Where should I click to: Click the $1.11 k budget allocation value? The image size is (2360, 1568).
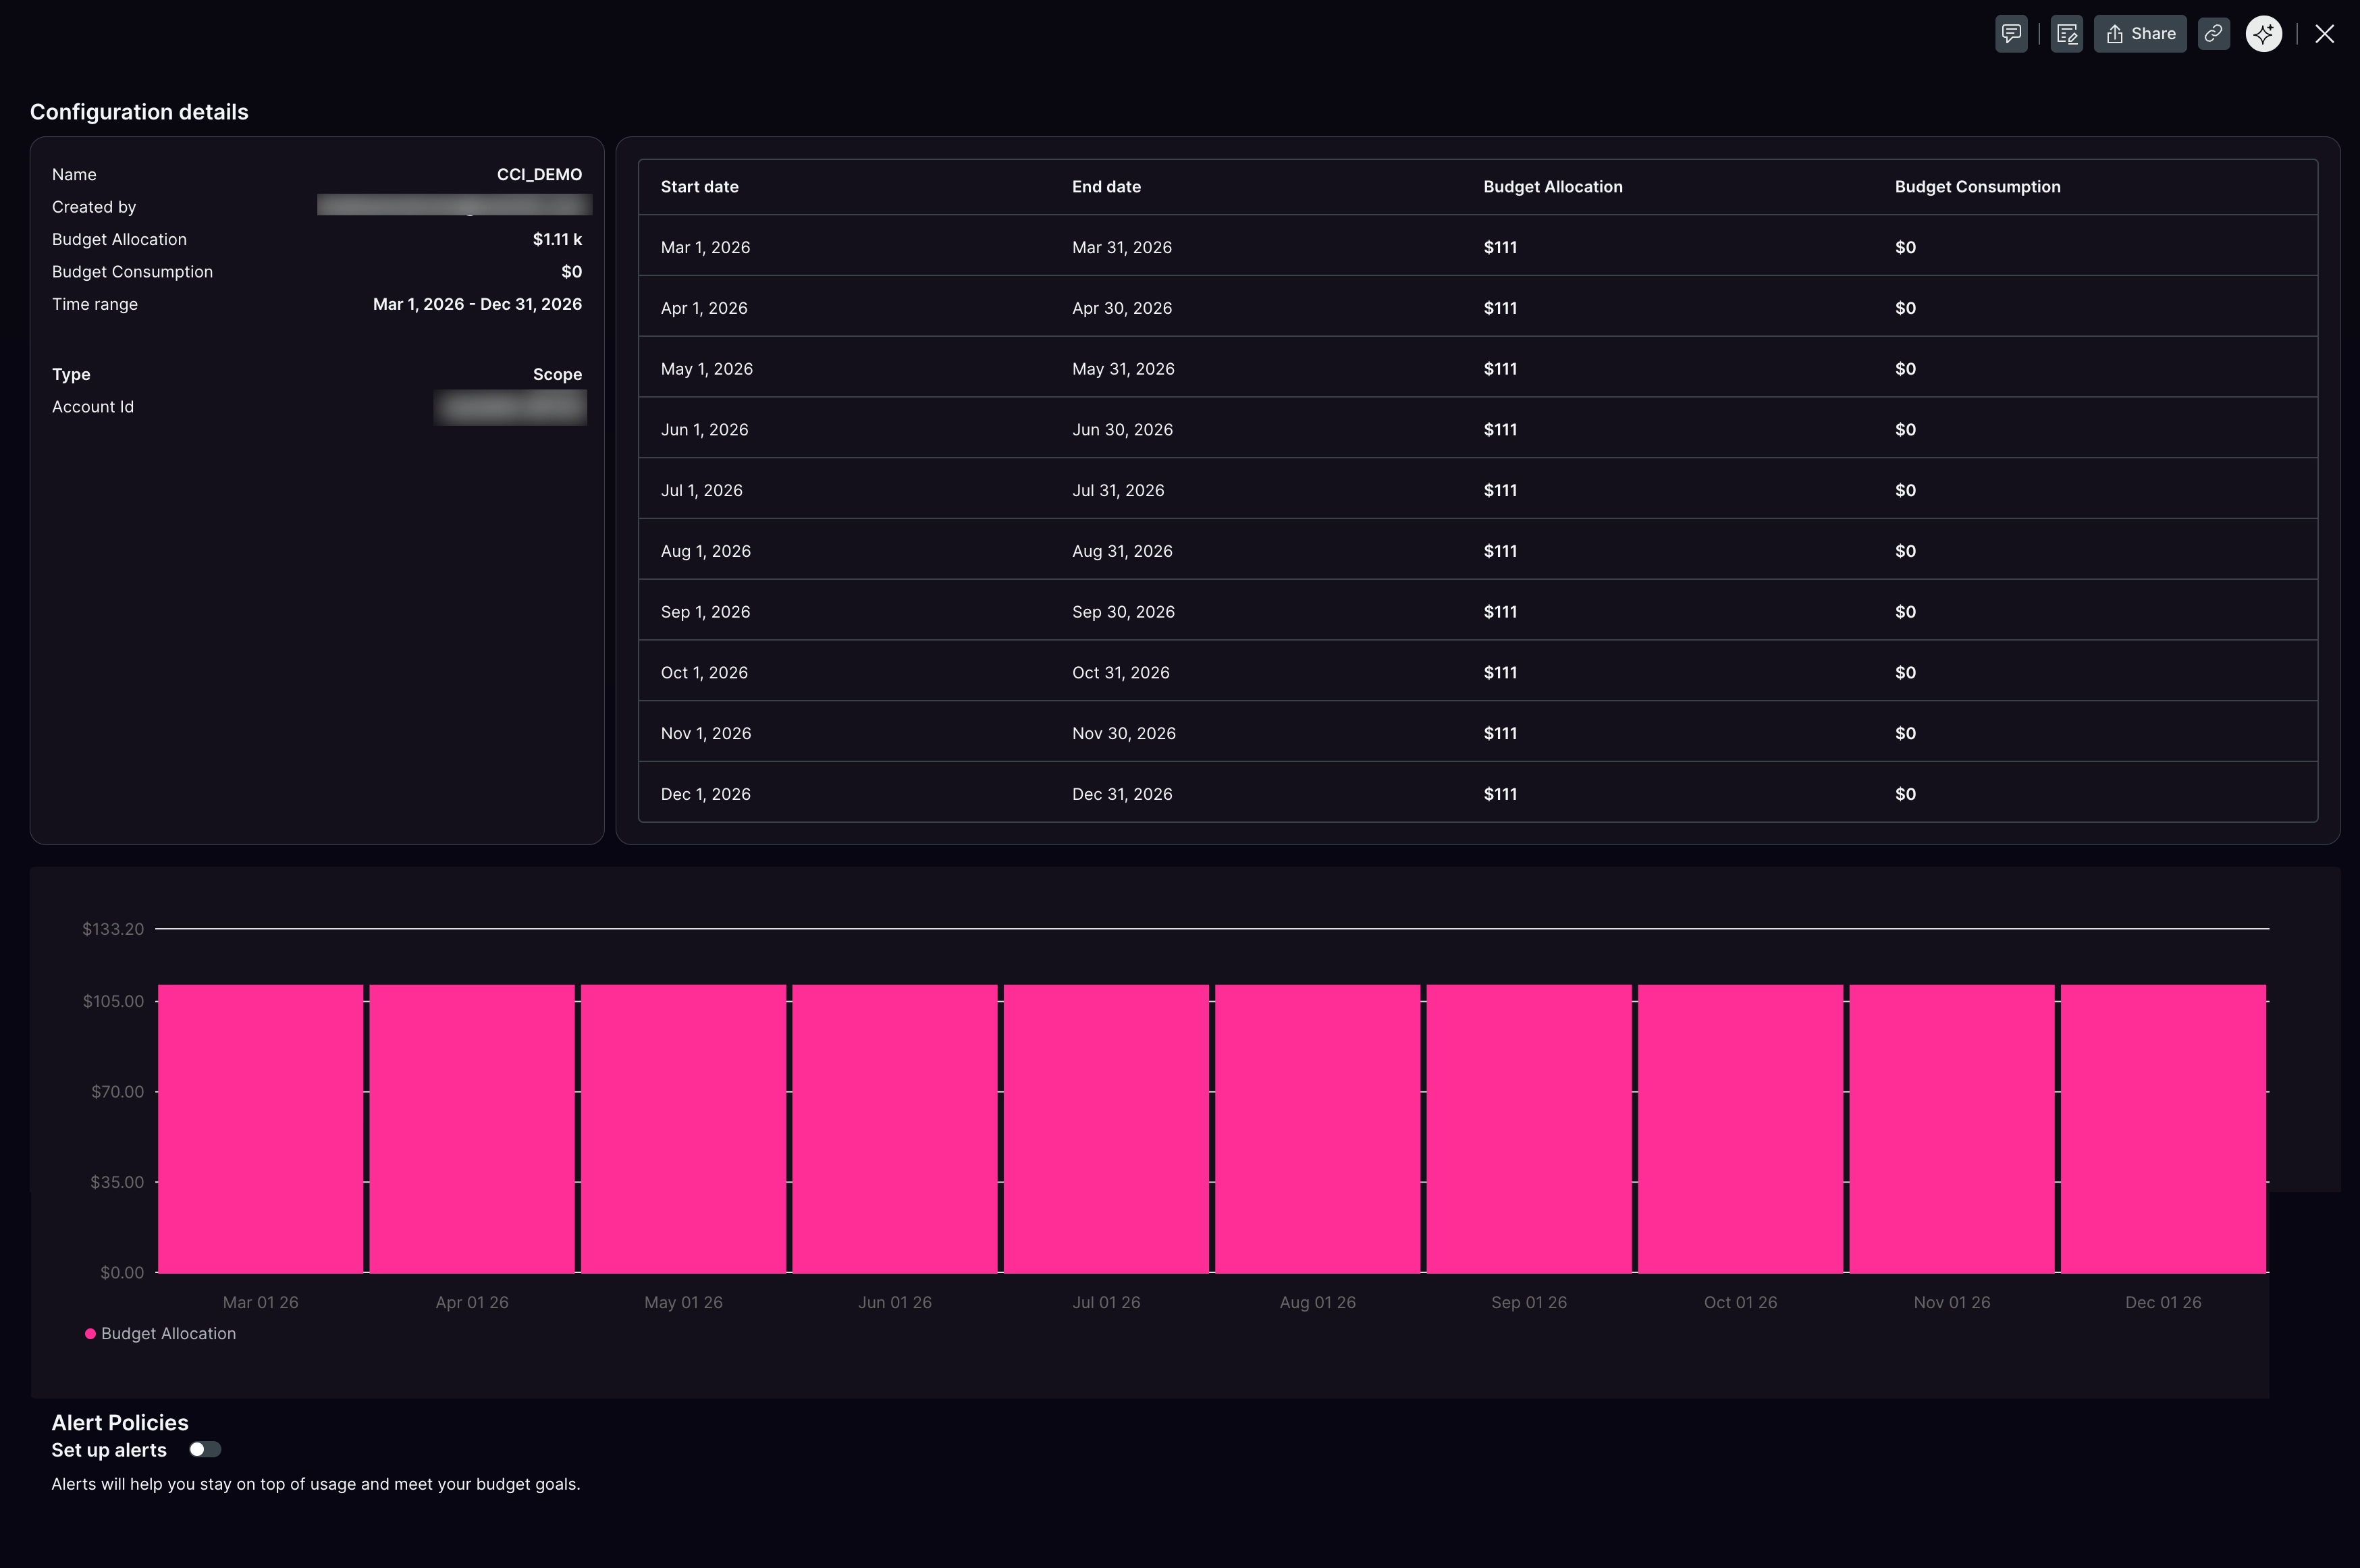[x=557, y=239]
